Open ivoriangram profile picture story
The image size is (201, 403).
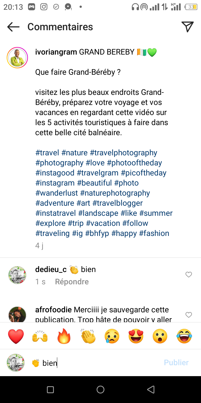(17, 58)
